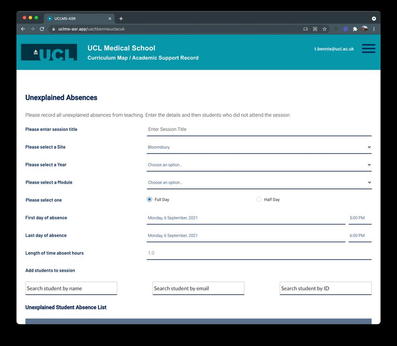This screenshot has width=397, height=346.
Task: Change the 6:00 PM end time
Action: 360,236
